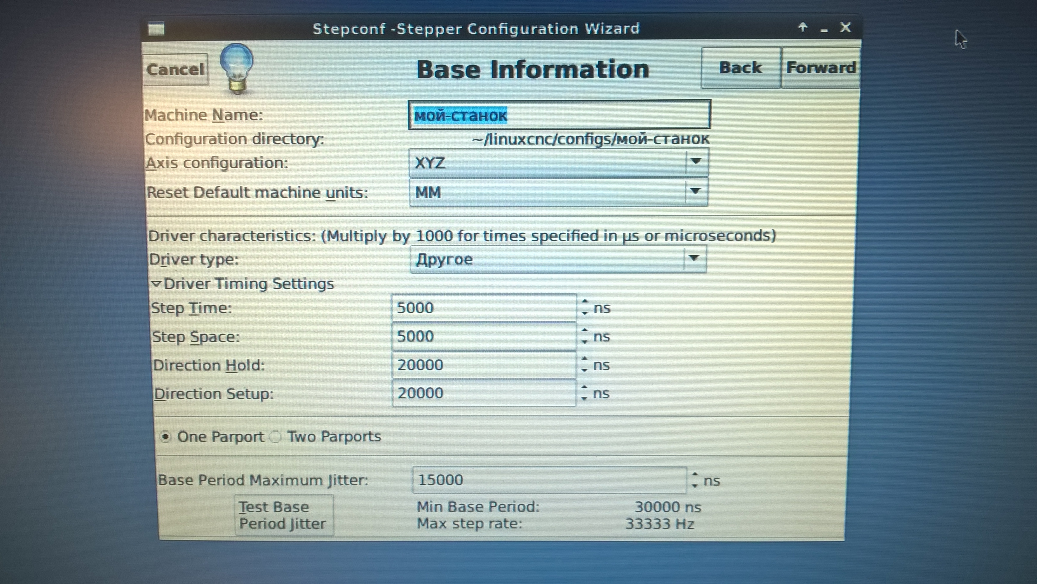The width and height of the screenshot is (1037, 584).
Task: Close the Stepconf wizard window
Action: 845,27
